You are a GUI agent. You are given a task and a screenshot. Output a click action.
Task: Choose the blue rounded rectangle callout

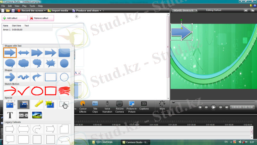pos(64,53)
